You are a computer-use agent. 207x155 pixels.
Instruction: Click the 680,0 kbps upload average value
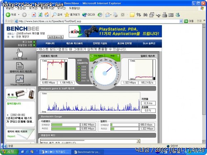[147, 125]
